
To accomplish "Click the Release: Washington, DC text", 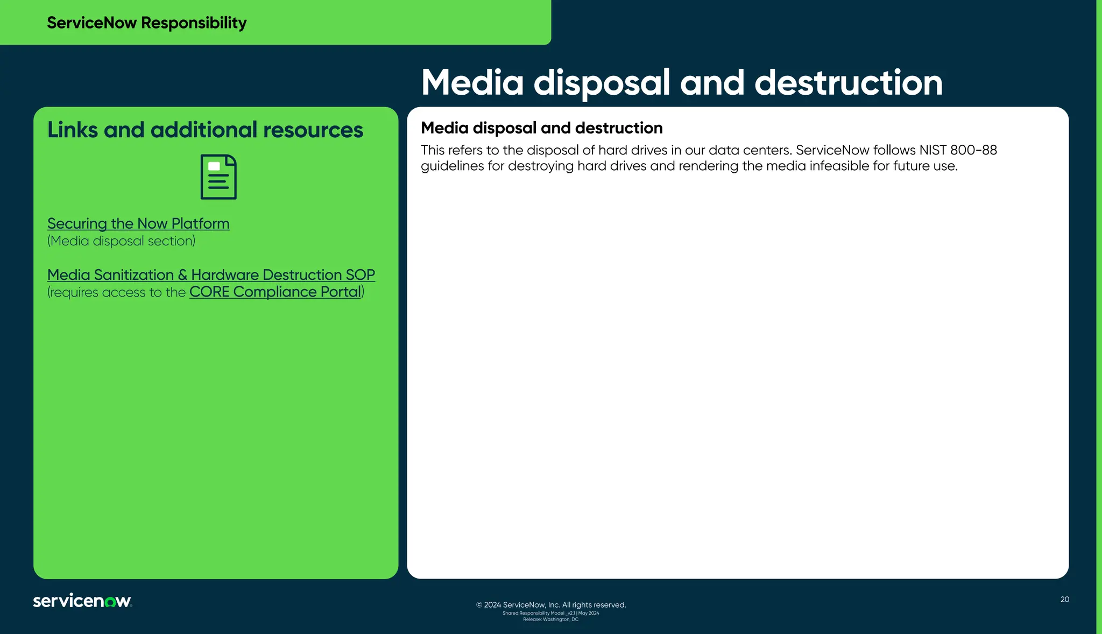I will 550,619.
